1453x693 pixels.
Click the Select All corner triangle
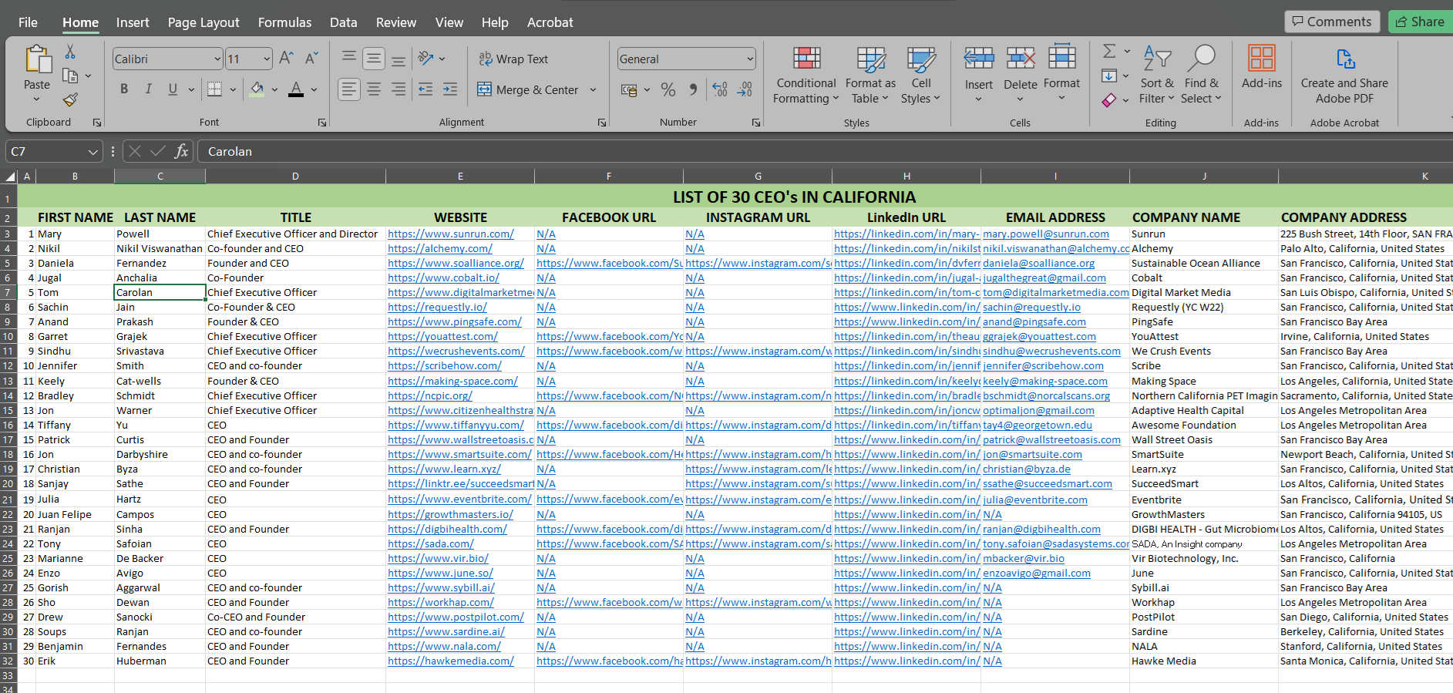point(9,177)
